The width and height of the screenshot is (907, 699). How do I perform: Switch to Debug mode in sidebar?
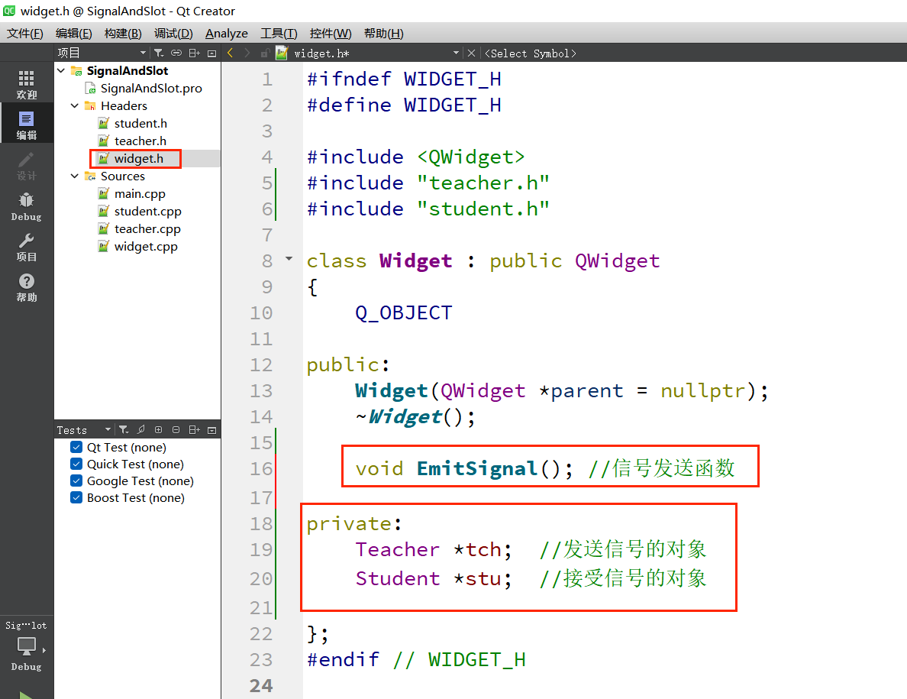[x=27, y=207]
